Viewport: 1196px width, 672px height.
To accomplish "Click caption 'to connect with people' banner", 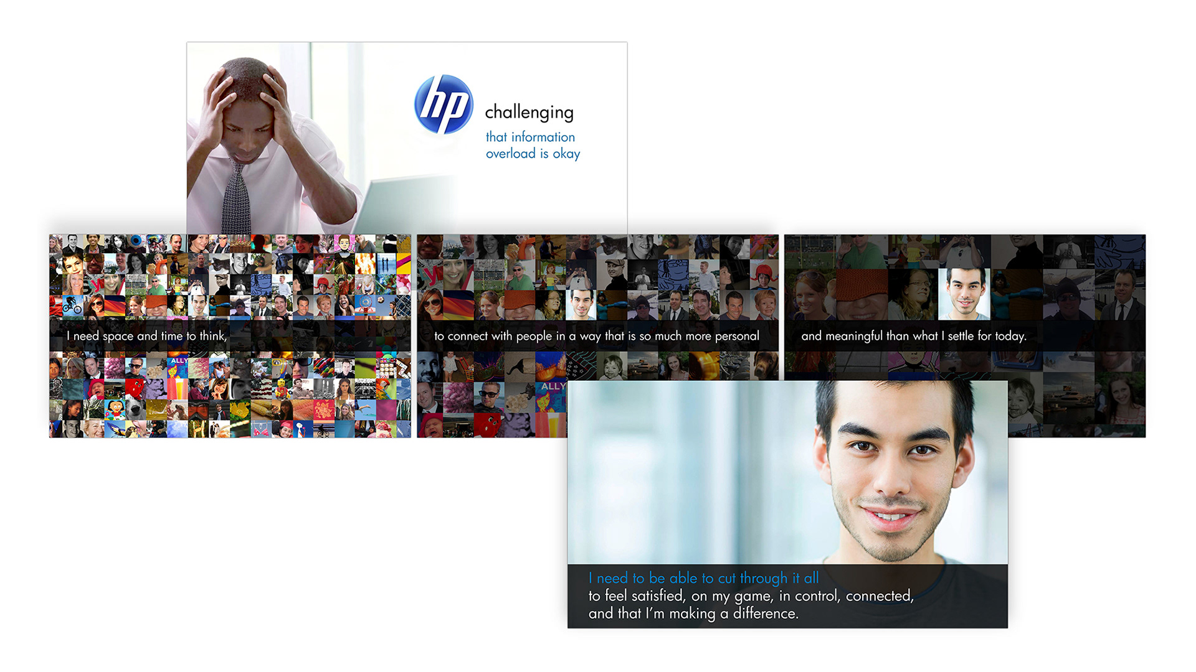I will coord(596,336).
